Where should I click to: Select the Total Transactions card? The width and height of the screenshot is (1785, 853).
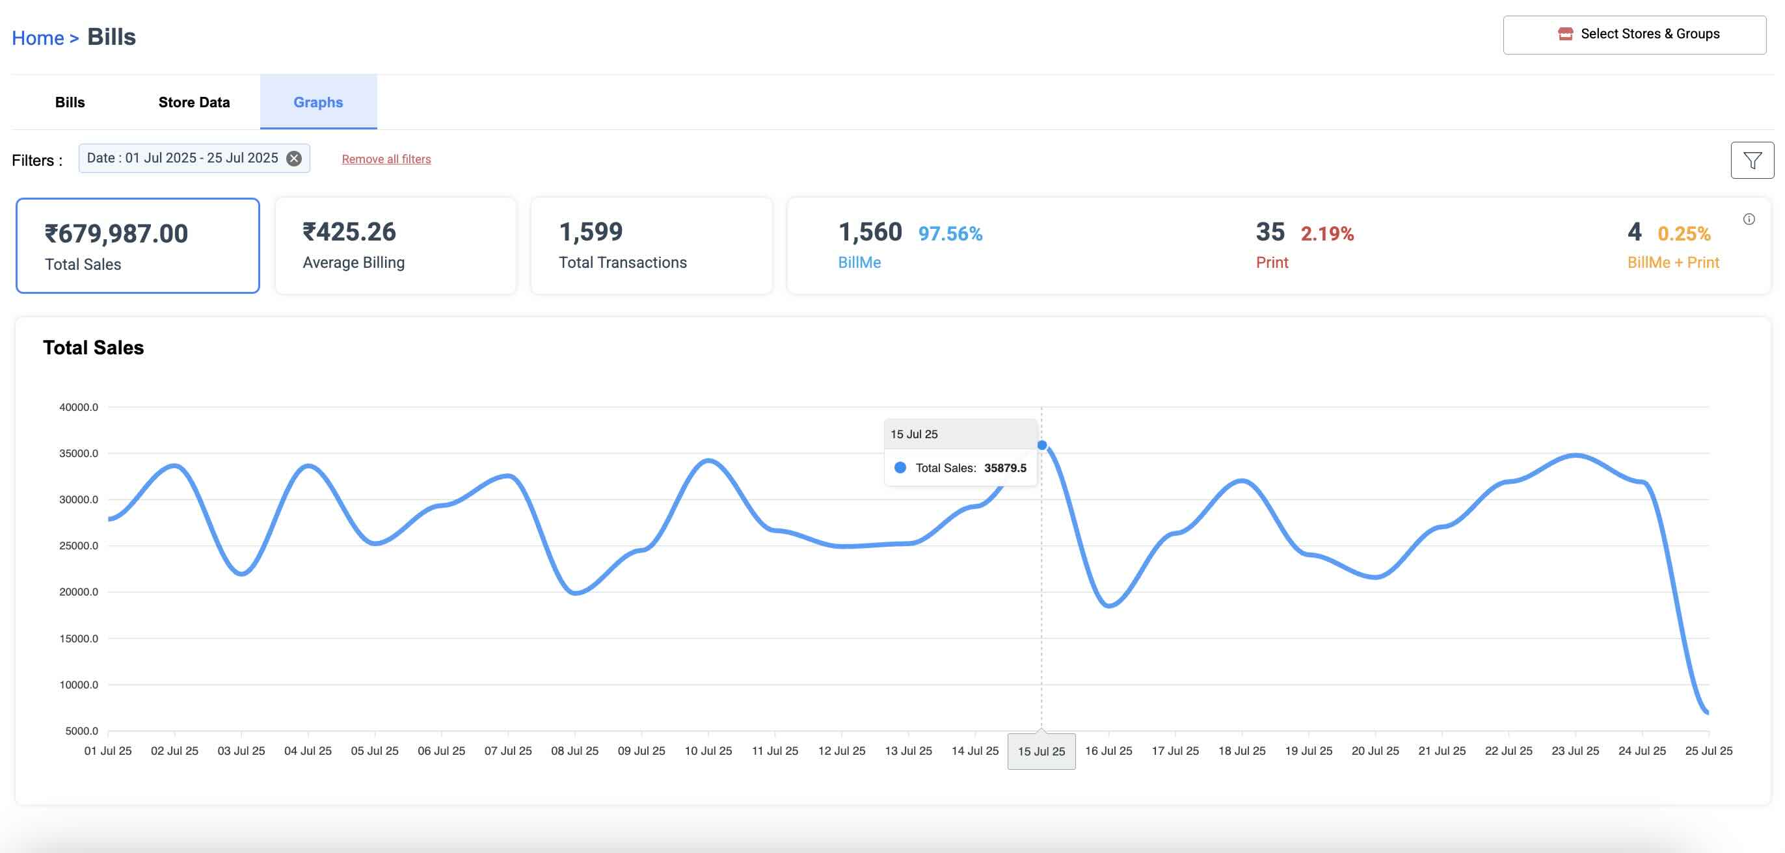[651, 246]
